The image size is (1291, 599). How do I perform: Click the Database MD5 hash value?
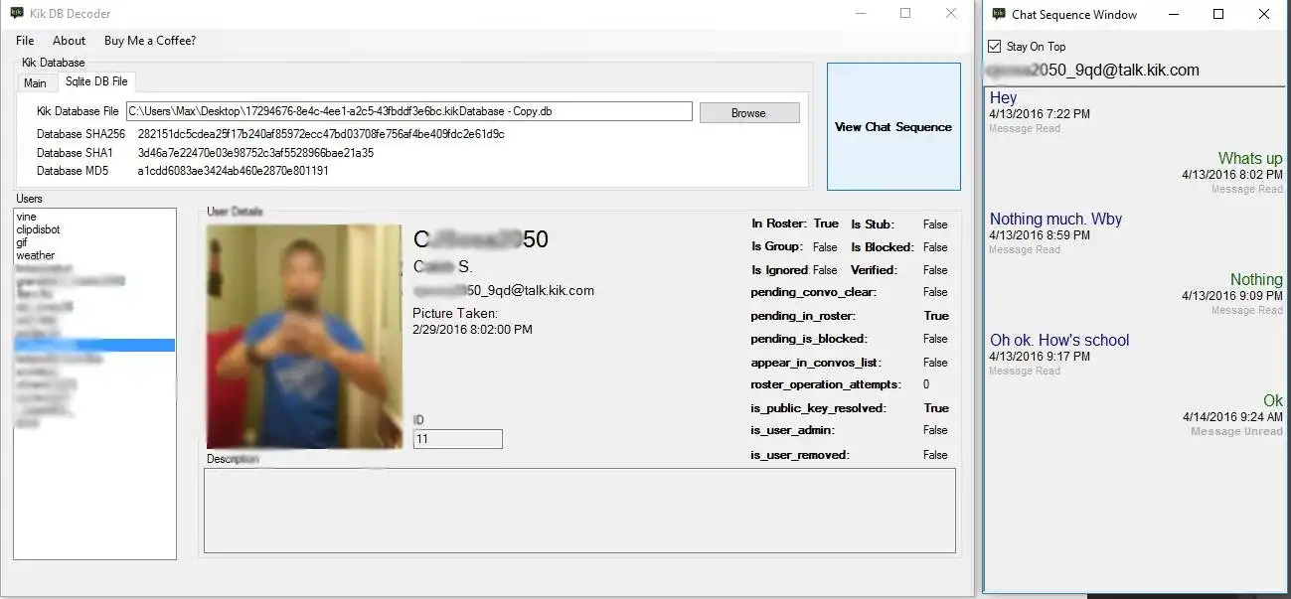[233, 171]
